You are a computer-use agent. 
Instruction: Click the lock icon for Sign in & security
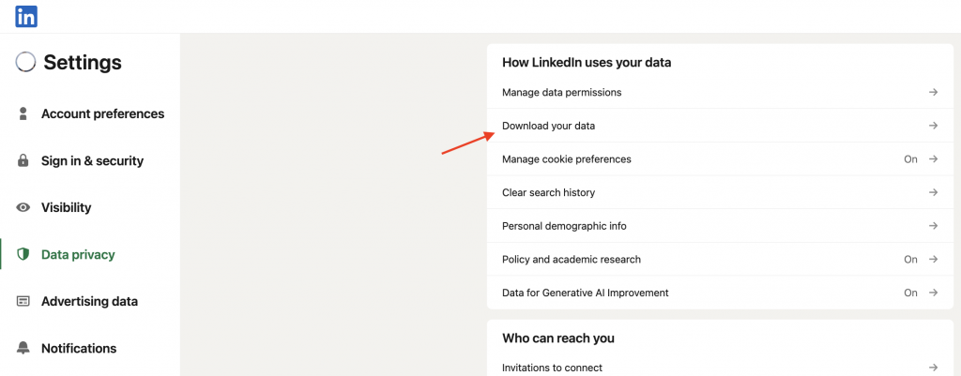pos(23,161)
